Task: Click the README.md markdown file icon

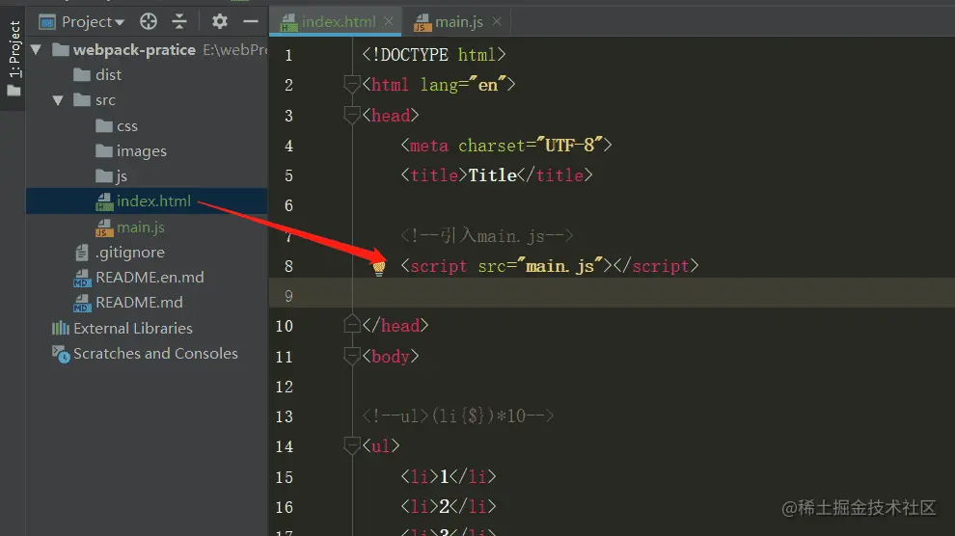Action: (x=82, y=303)
